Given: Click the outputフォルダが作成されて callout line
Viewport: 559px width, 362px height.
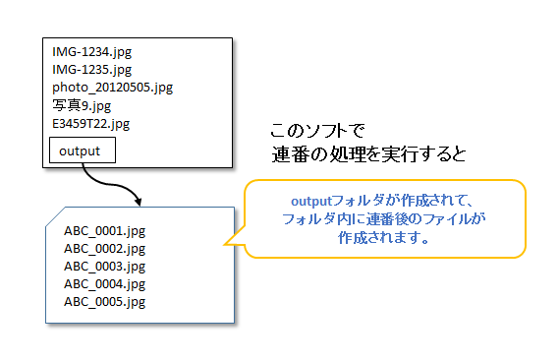Looking at the screenshot, I should click(382, 201).
